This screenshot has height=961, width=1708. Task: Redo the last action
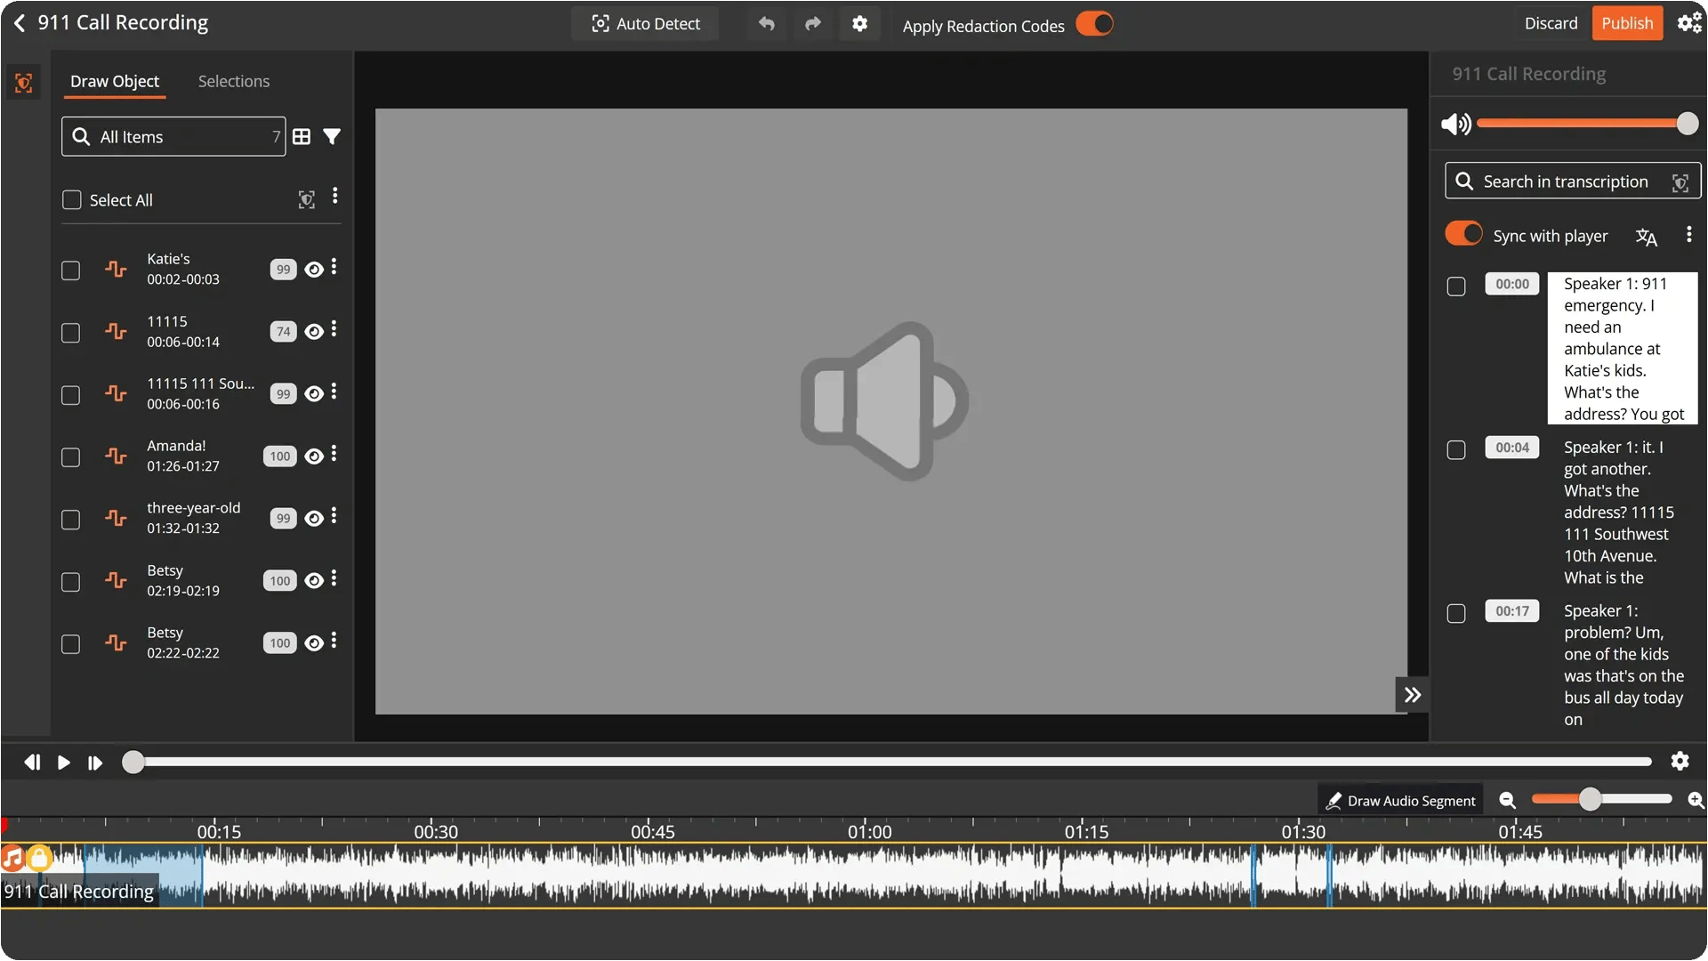coord(812,24)
